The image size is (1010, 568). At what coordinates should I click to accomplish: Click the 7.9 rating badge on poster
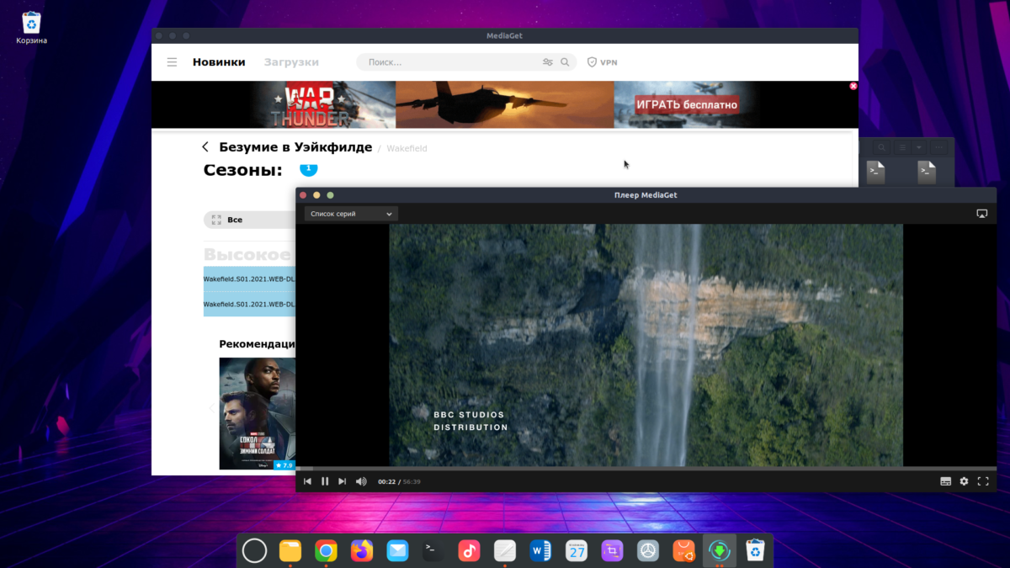pos(284,465)
